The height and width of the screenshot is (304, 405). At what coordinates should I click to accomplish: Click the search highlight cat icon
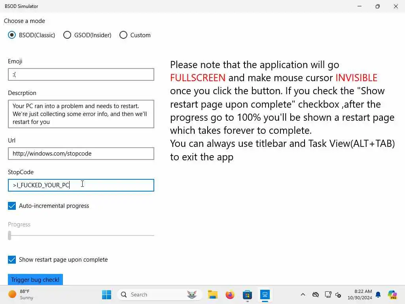(192, 294)
